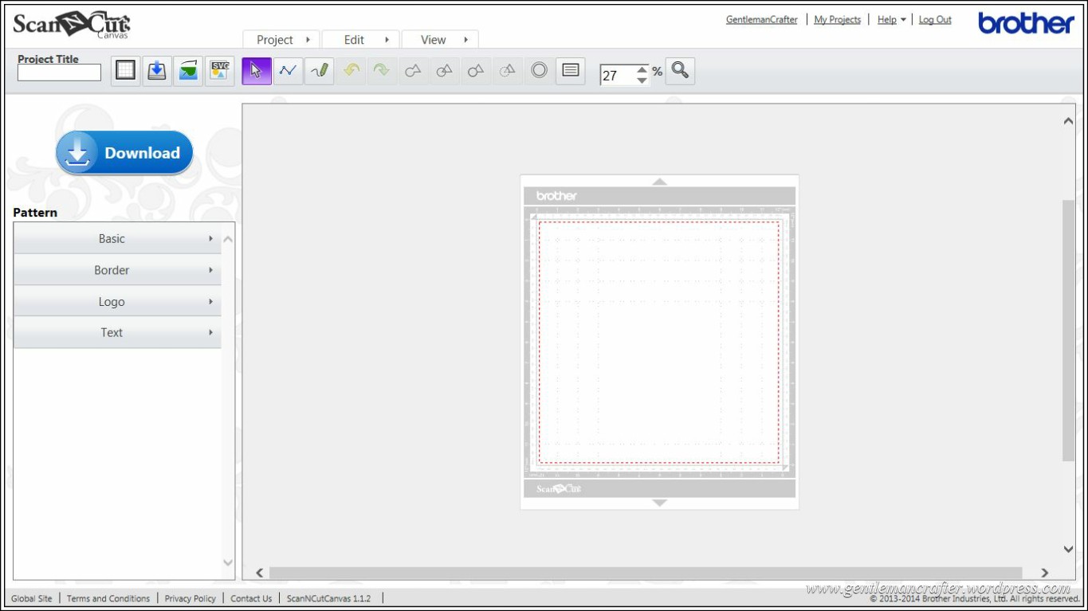Screen dimensions: 1088x611
Task: Open the image tracing icon
Action: click(x=188, y=71)
